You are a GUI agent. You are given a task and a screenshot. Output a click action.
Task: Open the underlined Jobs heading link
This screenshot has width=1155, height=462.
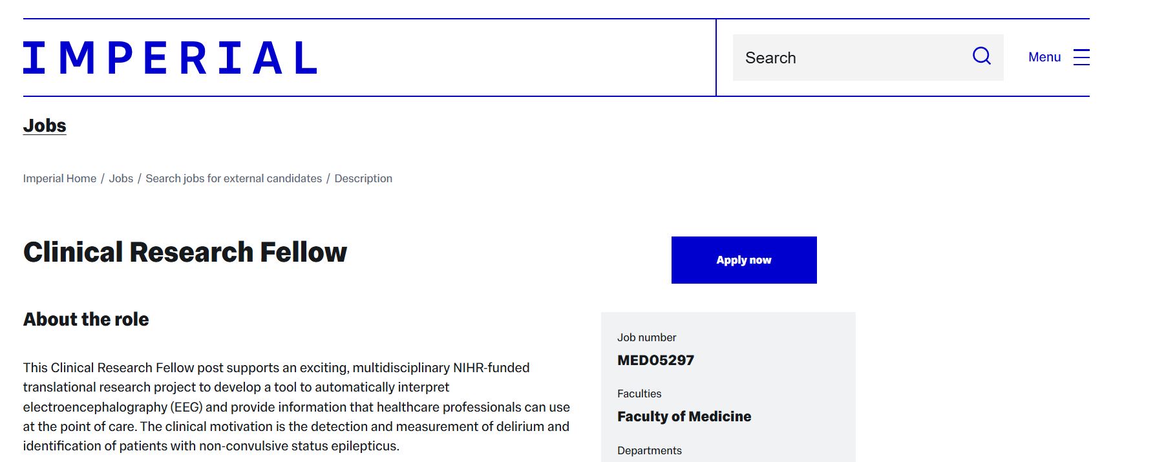click(45, 125)
